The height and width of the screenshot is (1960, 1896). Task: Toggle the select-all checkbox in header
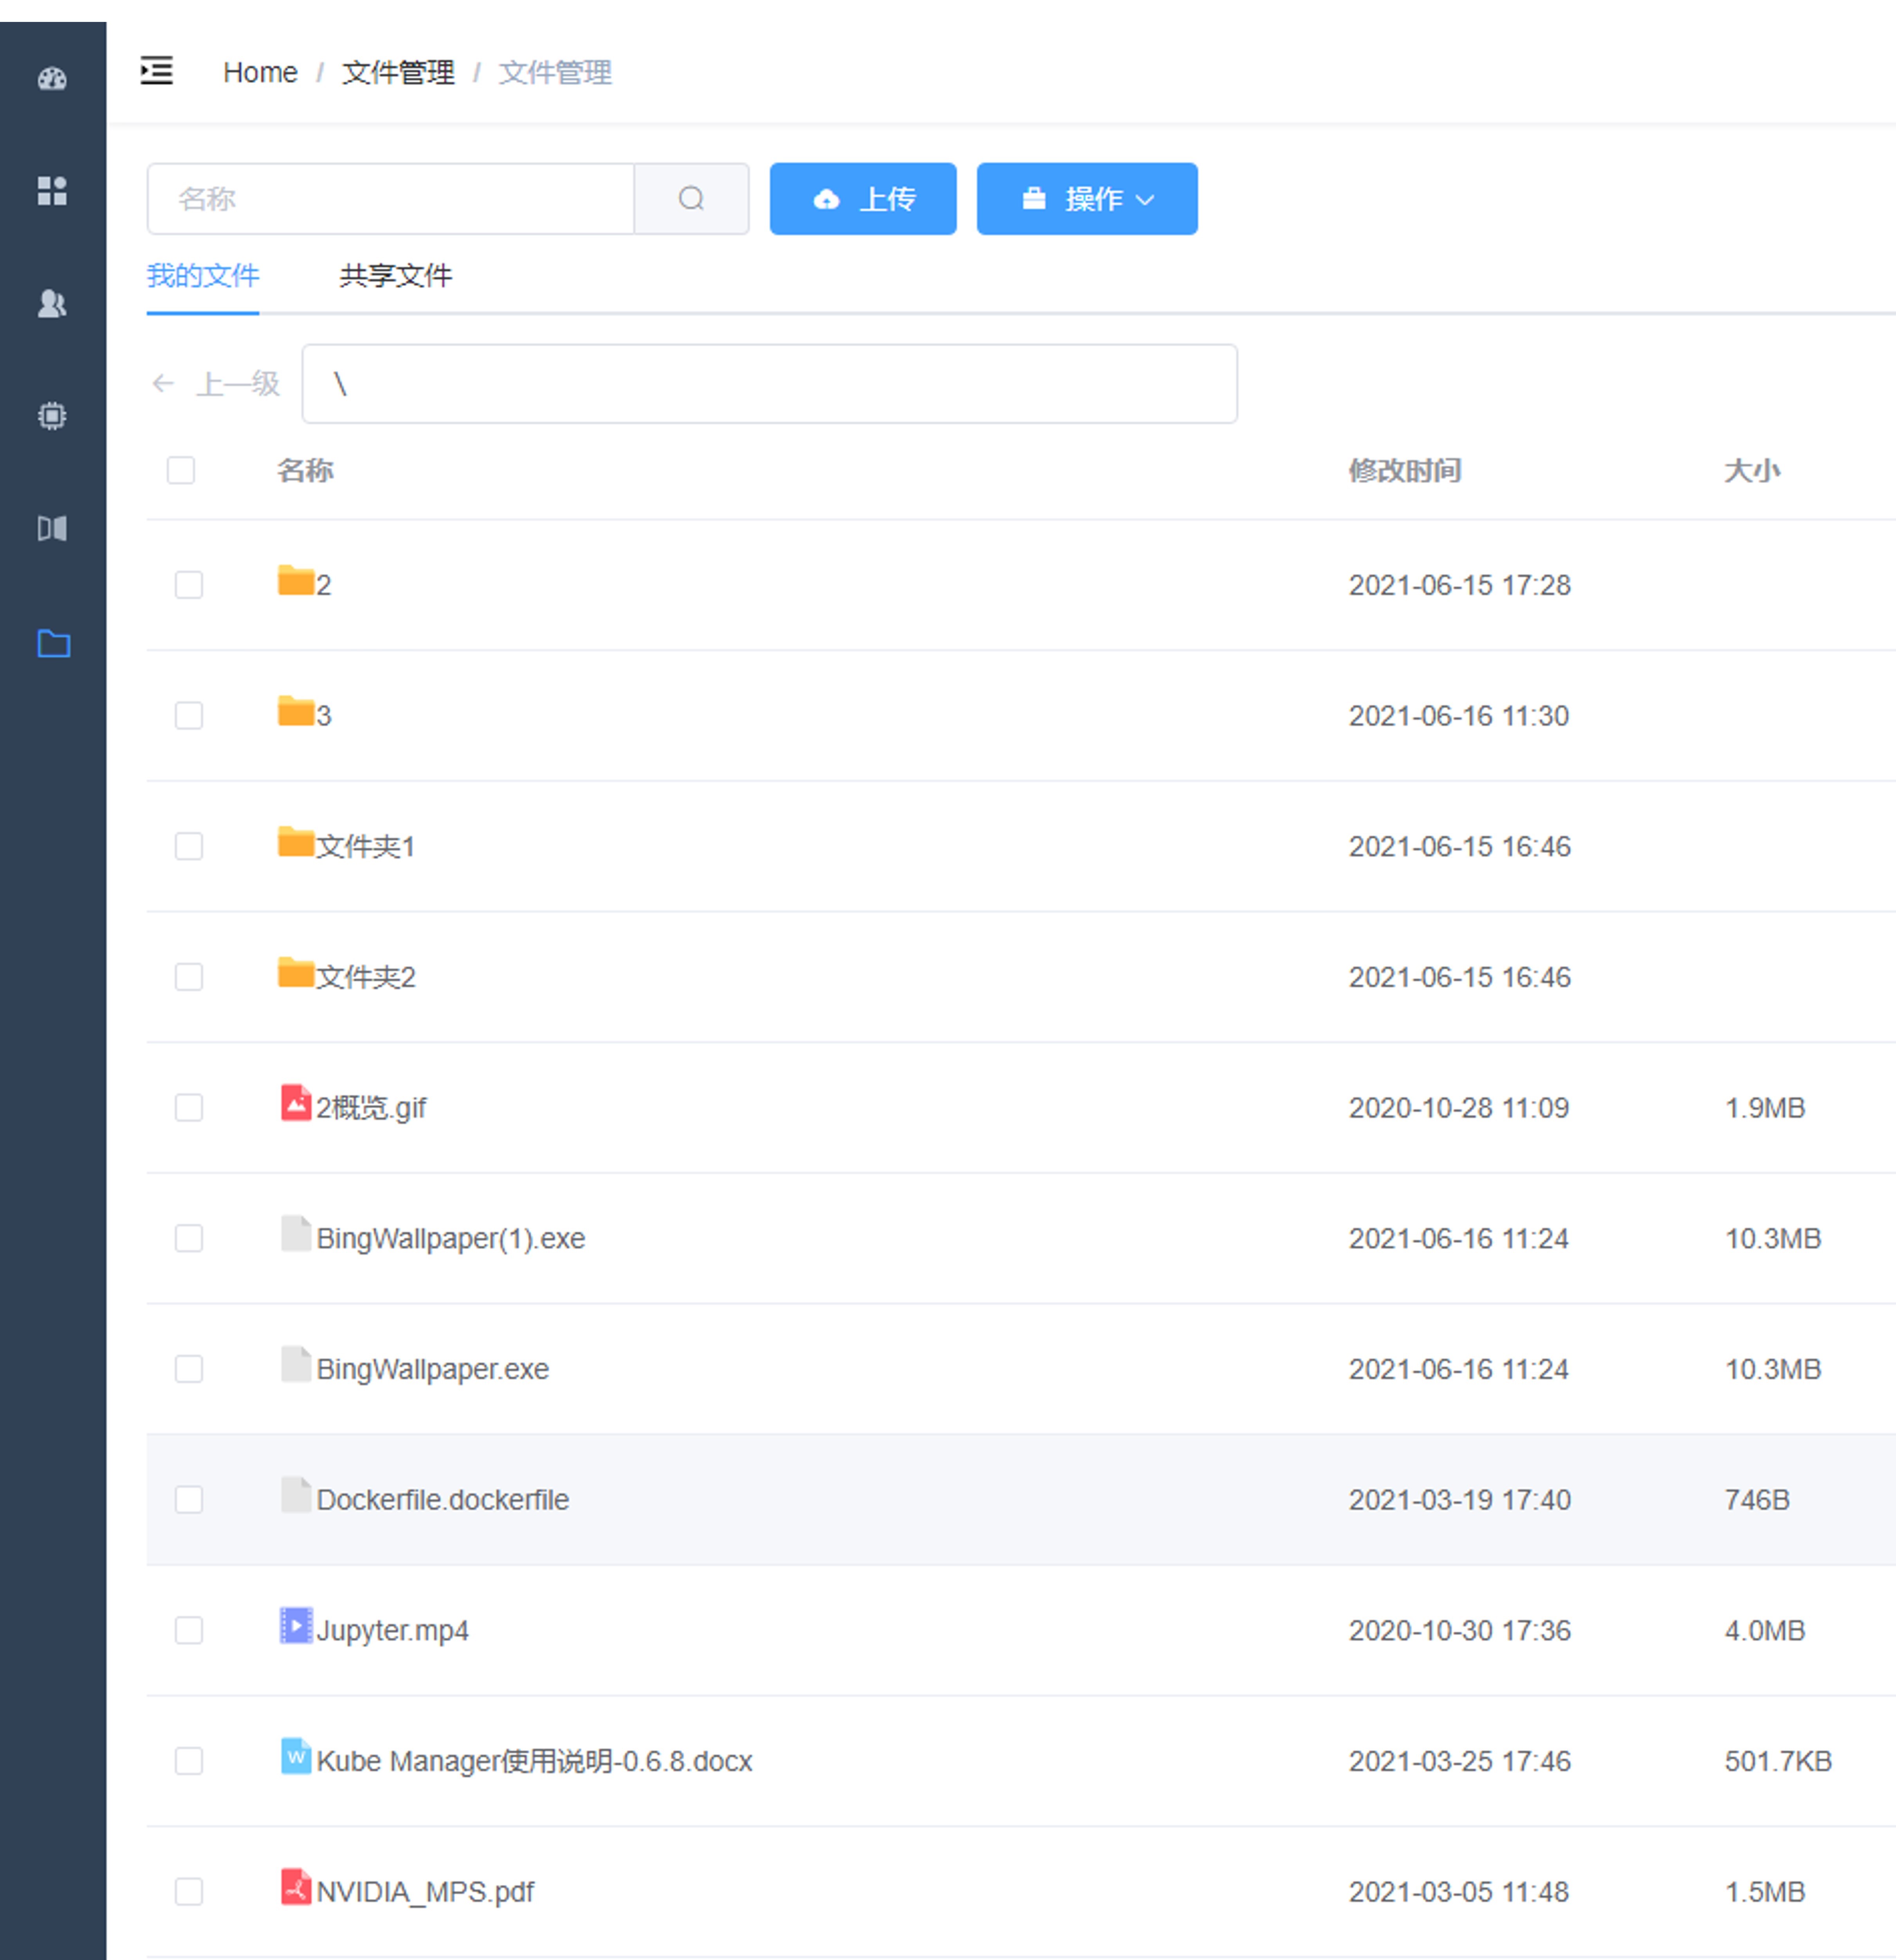[x=181, y=470]
